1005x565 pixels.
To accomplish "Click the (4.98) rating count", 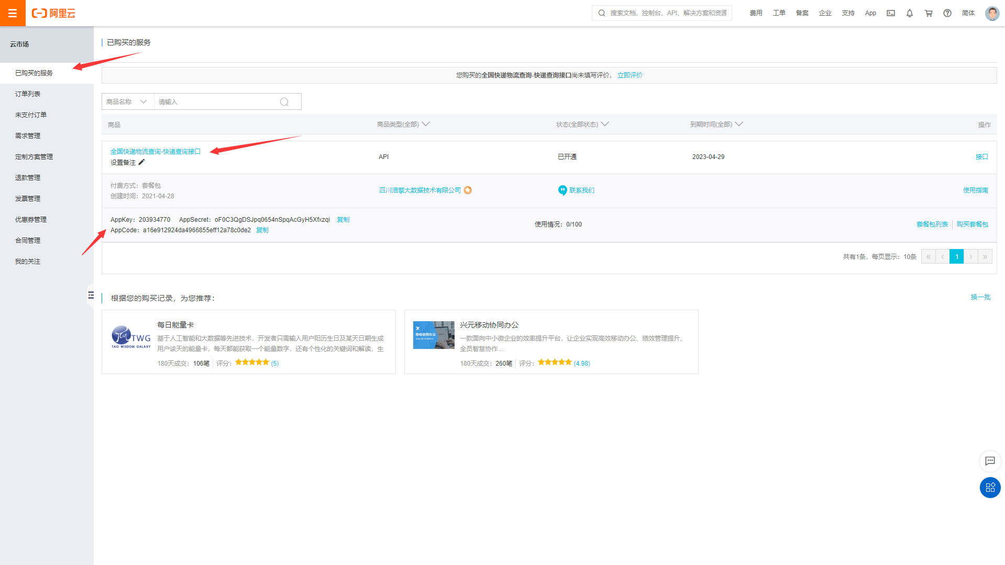I will pyautogui.click(x=582, y=364).
